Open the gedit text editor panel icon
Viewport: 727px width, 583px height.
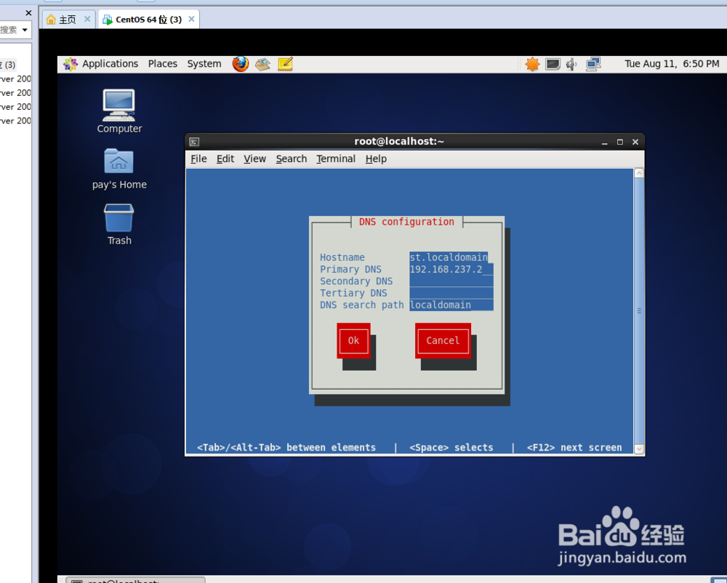click(285, 64)
